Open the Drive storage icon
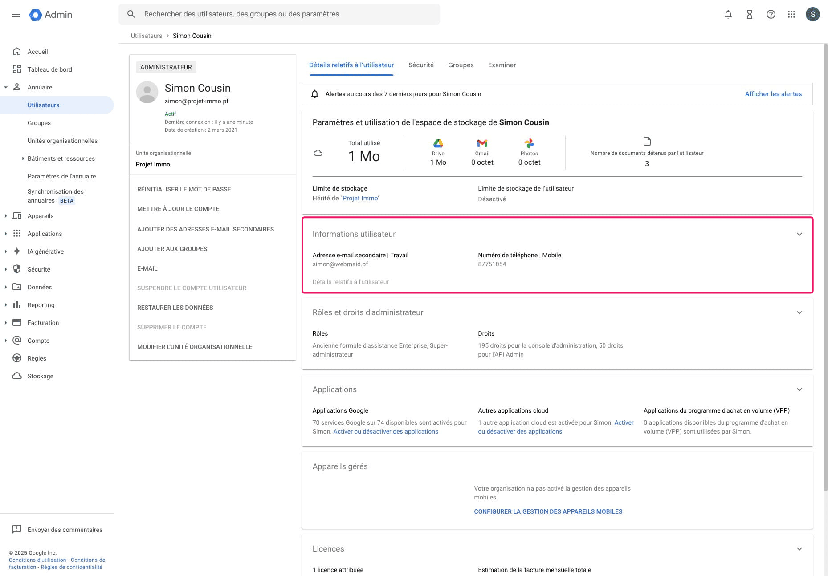 (x=438, y=143)
